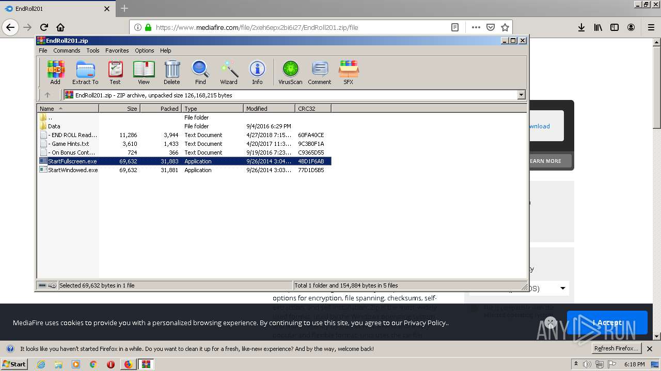Select the parent '..' folder entry
This screenshot has height=371, width=661.
[x=184, y=117]
